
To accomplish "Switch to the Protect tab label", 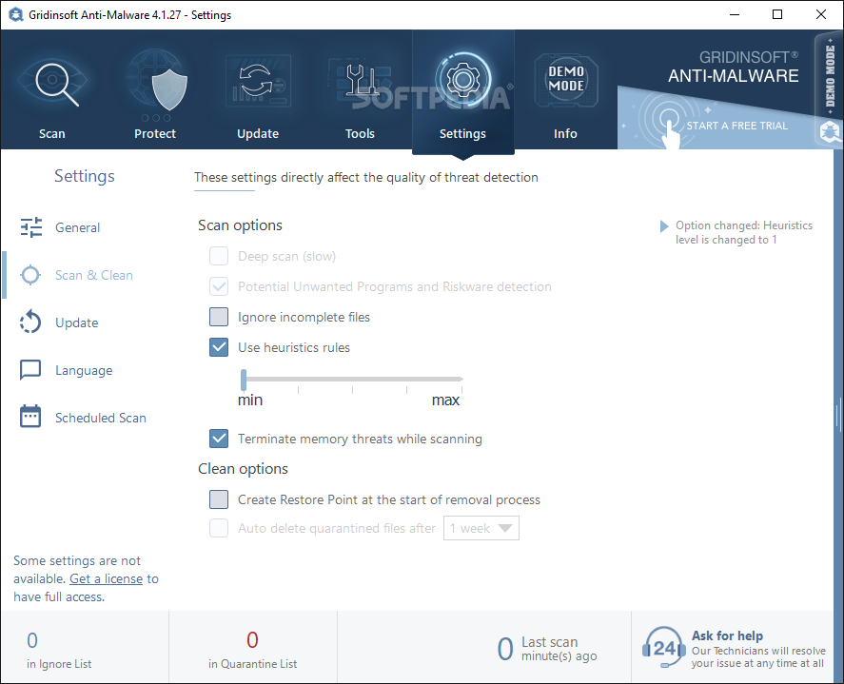I will pos(155,134).
